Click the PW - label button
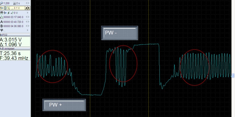 click(120, 33)
